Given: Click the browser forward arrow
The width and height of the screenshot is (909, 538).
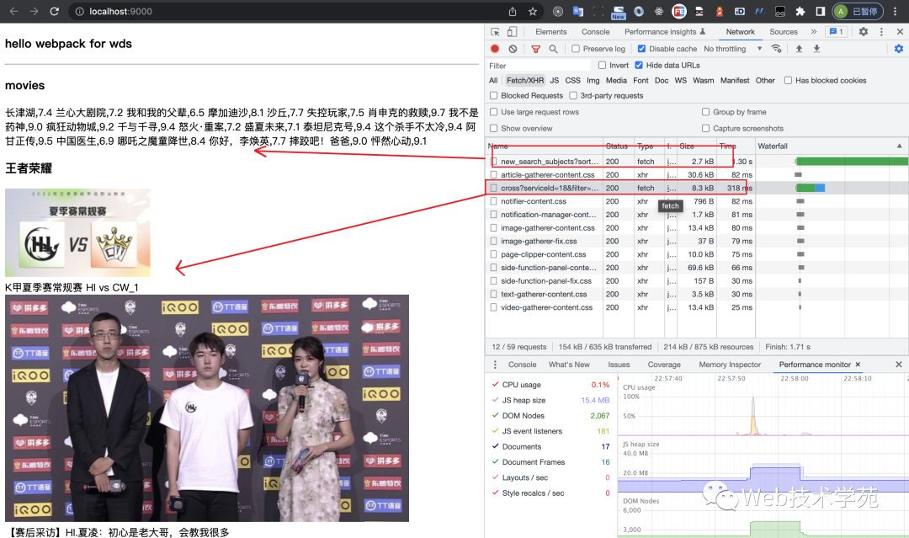Looking at the screenshot, I should coord(34,11).
